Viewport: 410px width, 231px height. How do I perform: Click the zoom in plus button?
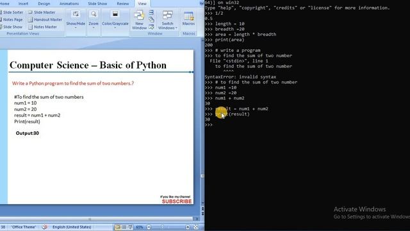point(188,227)
